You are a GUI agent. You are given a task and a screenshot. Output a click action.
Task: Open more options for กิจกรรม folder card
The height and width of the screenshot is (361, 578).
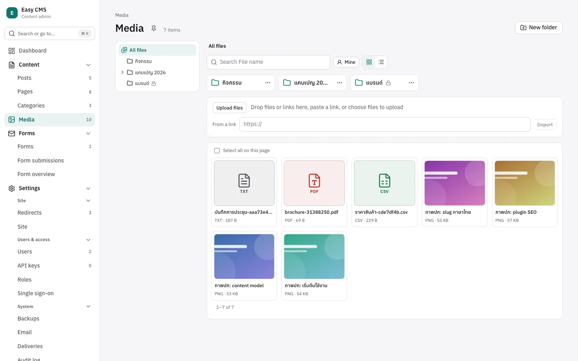268,83
